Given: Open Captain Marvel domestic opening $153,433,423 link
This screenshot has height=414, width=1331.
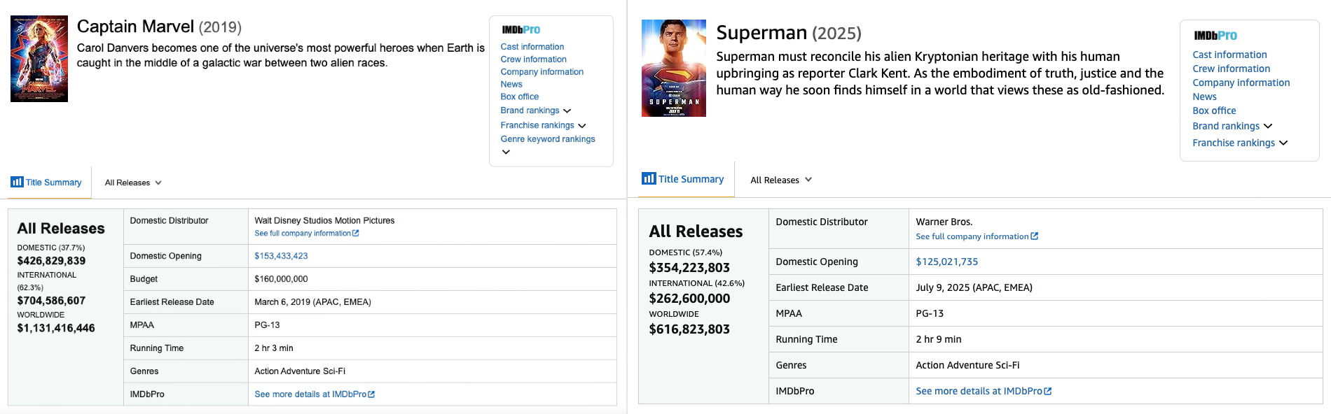Looking at the screenshot, I should pos(281,256).
